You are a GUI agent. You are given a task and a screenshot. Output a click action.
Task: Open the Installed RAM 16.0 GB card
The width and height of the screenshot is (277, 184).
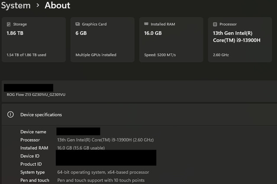tap(171, 40)
